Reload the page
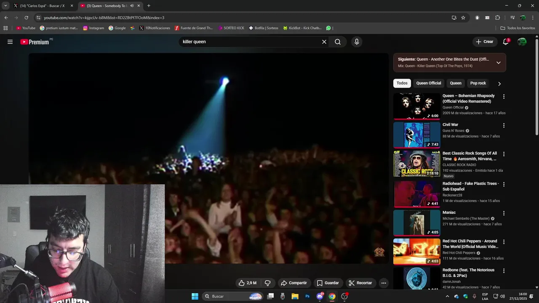The width and height of the screenshot is (539, 303). [x=26, y=18]
